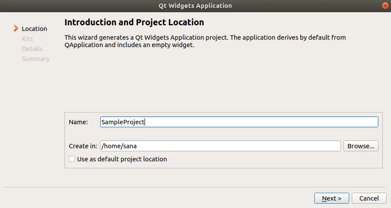Click the horizontal separator above Next button
This screenshot has height=208, width=391.
coord(195,187)
